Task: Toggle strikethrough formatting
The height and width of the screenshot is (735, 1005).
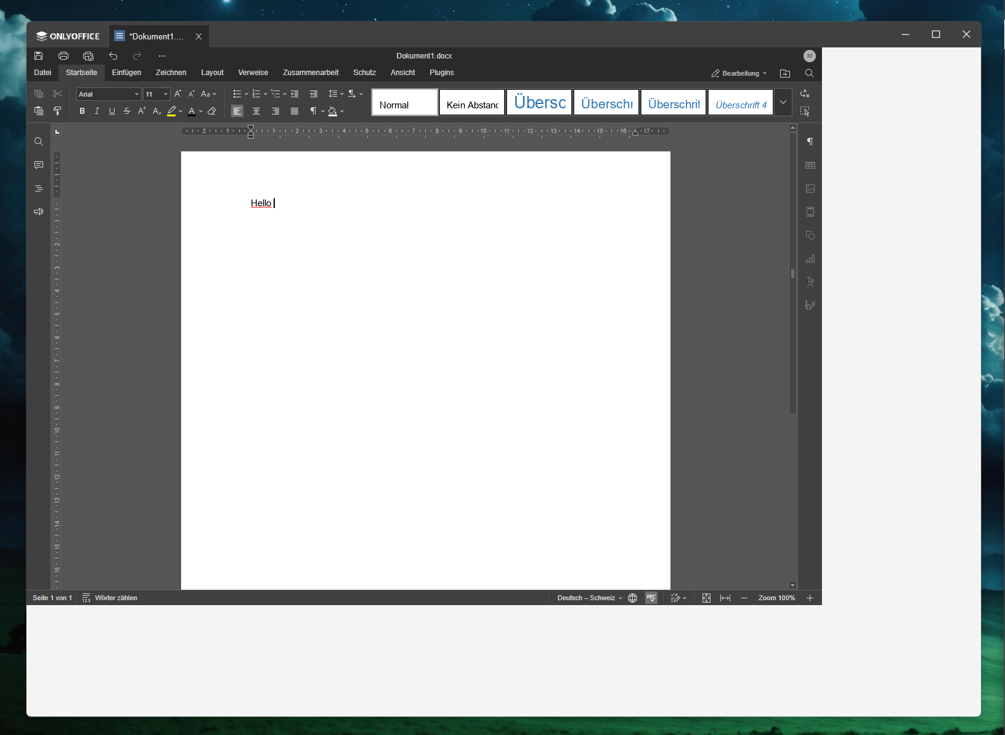Action: coord(127,111)
